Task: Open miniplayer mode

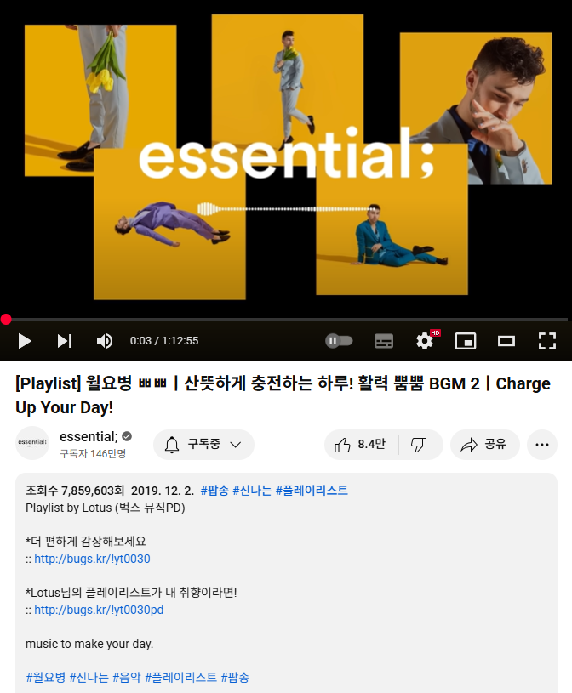Action: 466,341
